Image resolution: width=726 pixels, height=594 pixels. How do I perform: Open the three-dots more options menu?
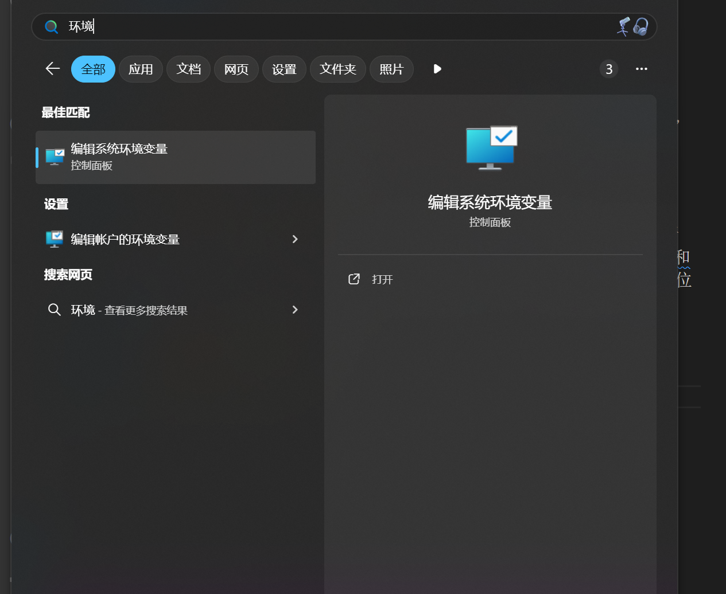click(641, 69)
